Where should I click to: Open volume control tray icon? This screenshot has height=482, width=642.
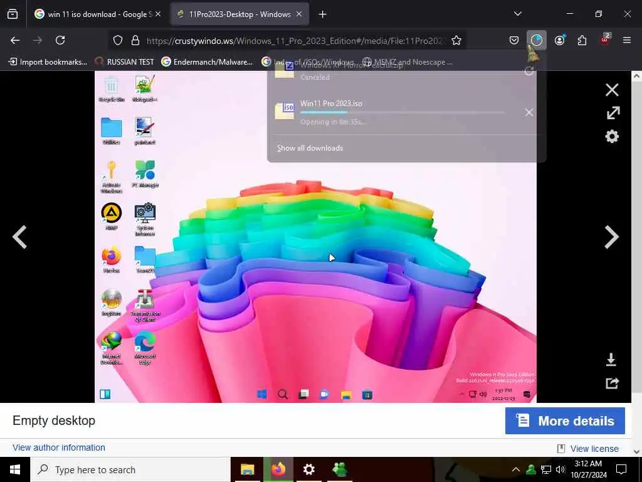560,469
